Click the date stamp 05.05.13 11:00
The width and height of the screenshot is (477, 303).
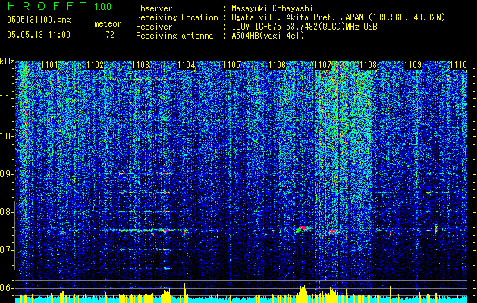tap(39, 35)
